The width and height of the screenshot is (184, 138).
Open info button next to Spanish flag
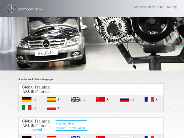(58, 99)
